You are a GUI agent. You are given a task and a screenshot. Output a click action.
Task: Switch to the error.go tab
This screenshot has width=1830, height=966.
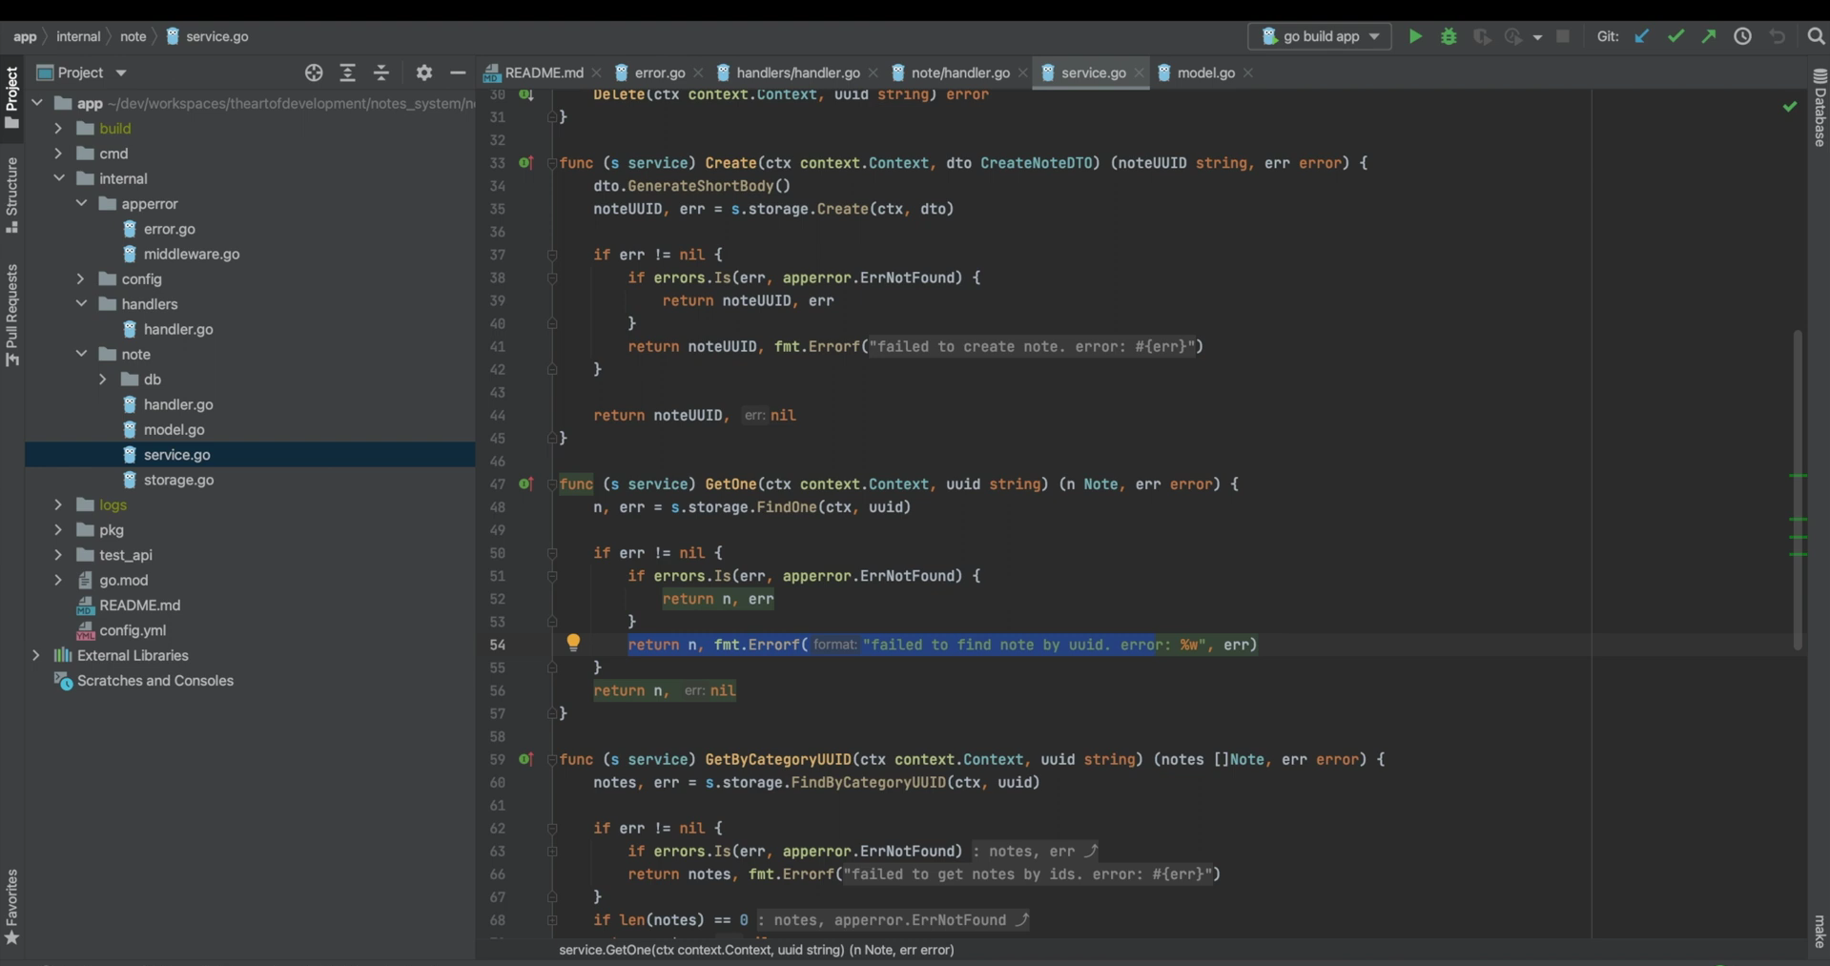(x=660, y=72)
